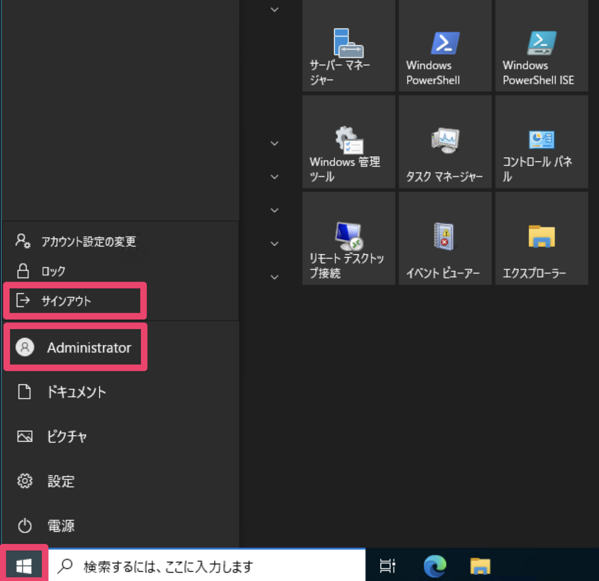The image size is (599, 581).
Task: Select the Administrator account entry
Action: click(75, 347)
